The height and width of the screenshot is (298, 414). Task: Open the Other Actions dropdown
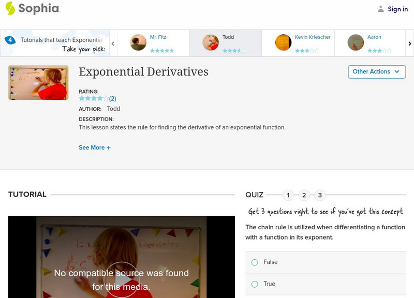point(377,71)
